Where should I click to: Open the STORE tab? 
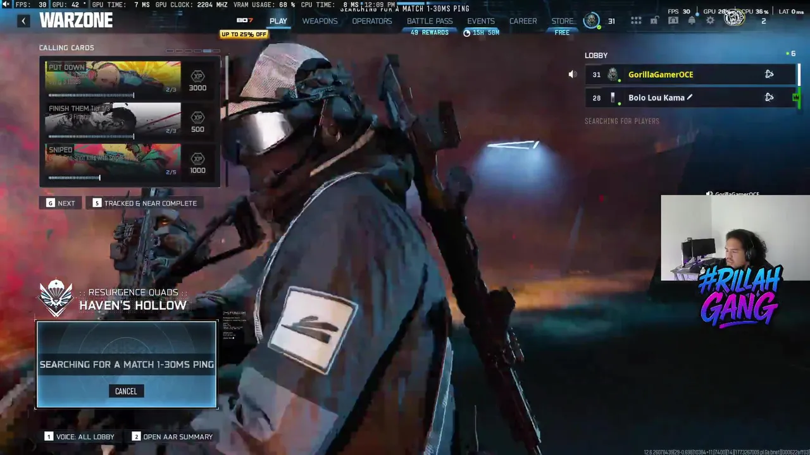point(562,21)
